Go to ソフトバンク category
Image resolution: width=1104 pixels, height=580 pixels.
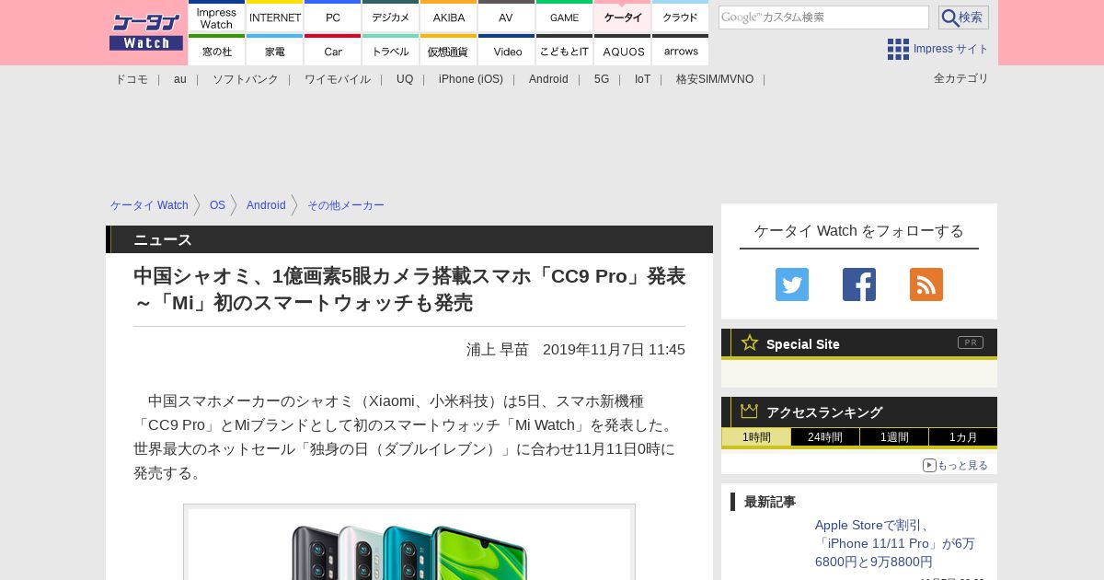click(x=246, y=79)
